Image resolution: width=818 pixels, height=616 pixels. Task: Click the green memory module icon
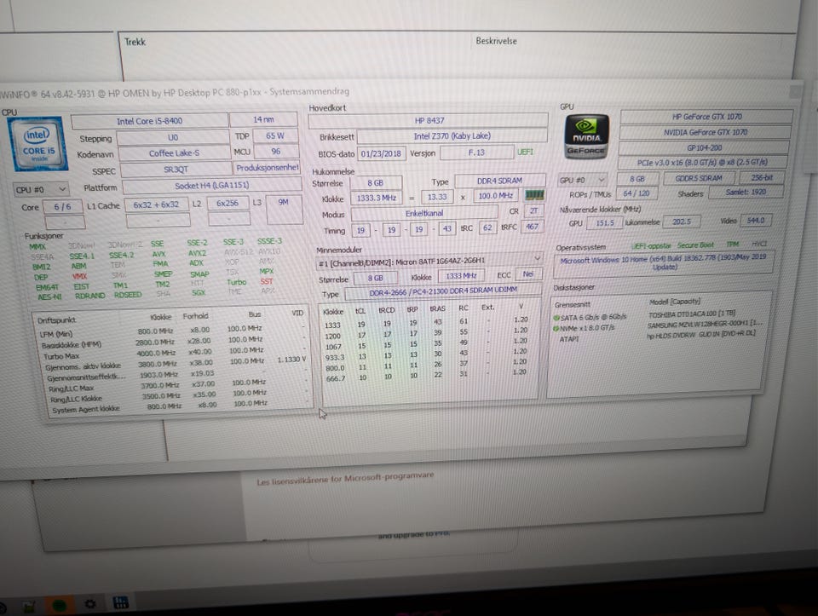coord(533,195)
